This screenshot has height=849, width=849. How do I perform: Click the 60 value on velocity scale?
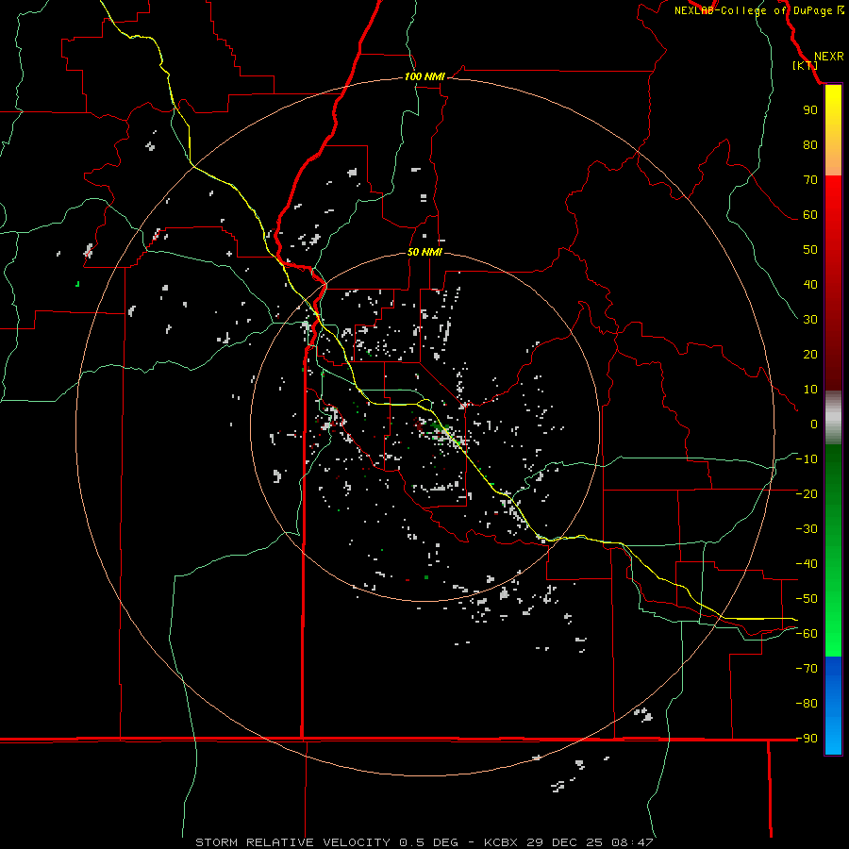tap(810, 215)
